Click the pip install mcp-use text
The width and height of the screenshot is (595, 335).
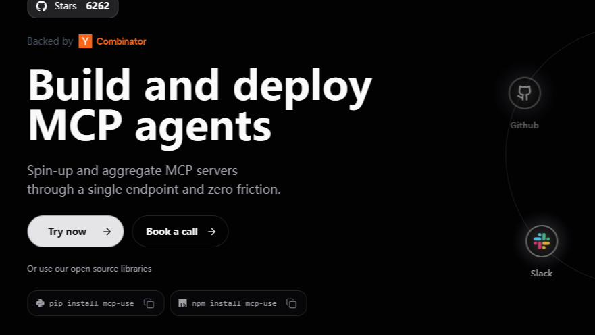91,303
